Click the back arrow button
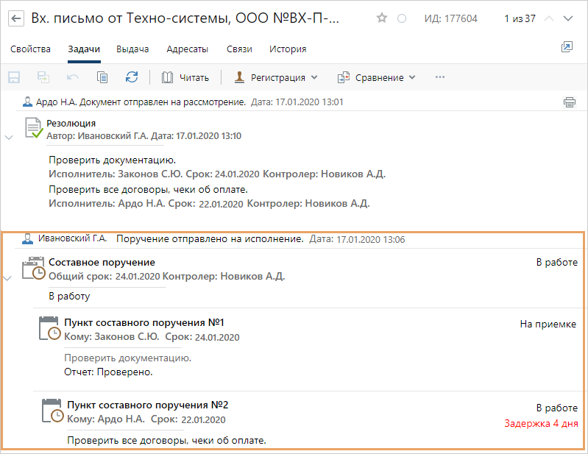This screenshot has height=454, width=588. pyautogui.click(x=16, y=18)
